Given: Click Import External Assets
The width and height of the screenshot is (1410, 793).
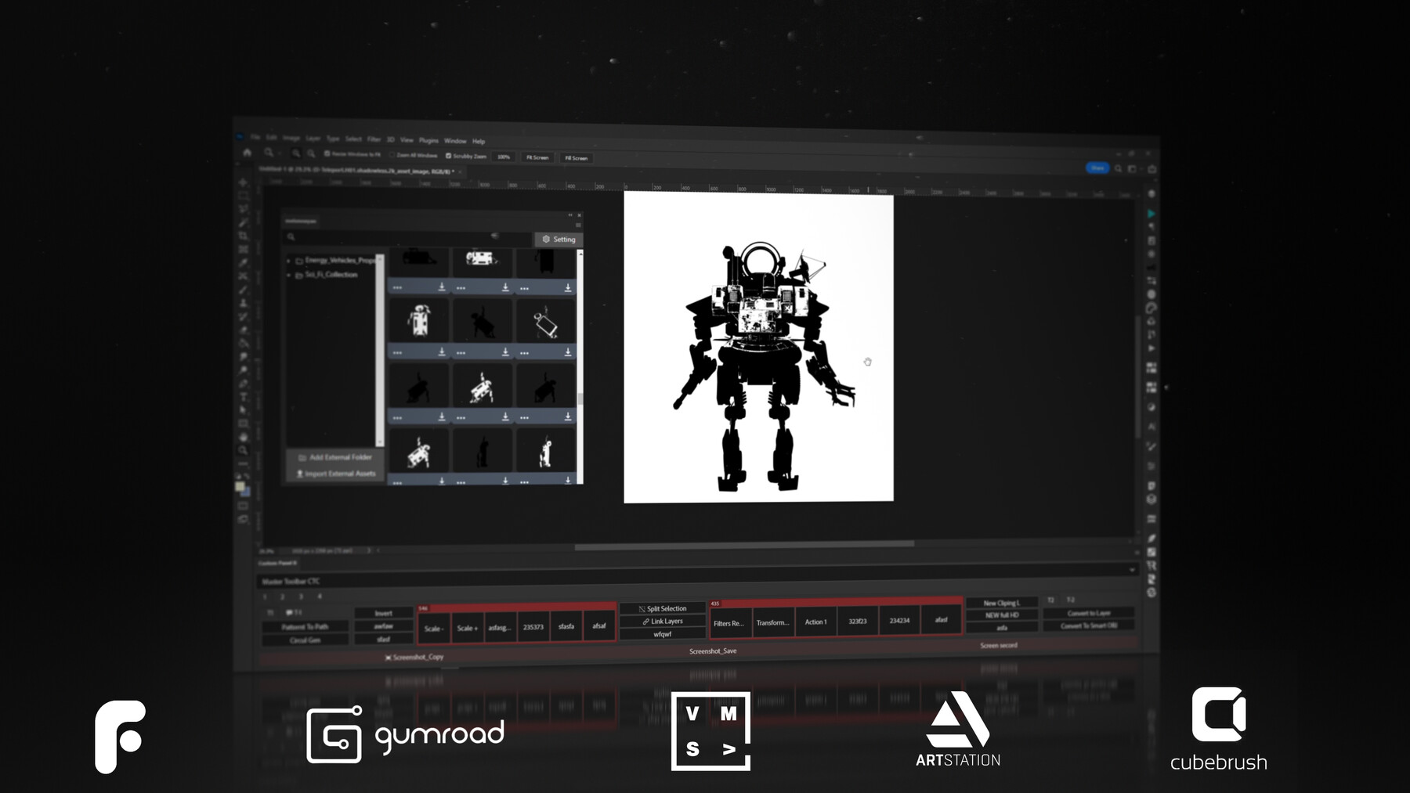Looking at the screenshot, I should [x=334, y=474].
